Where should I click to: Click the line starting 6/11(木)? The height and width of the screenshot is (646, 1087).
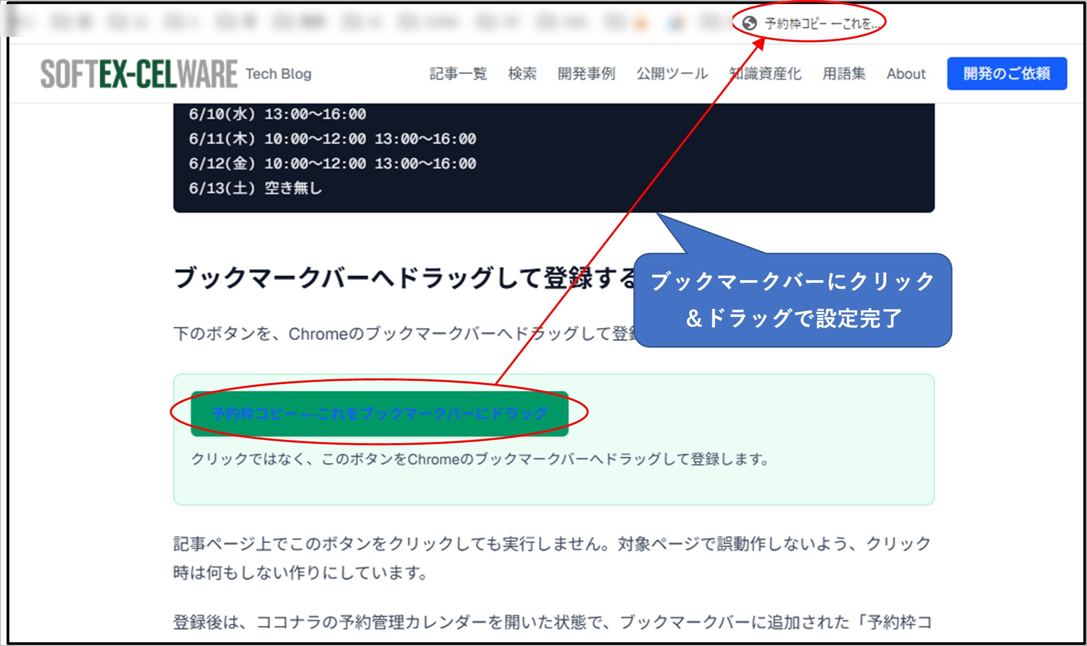pyautogui.click(x=333, y=139)
